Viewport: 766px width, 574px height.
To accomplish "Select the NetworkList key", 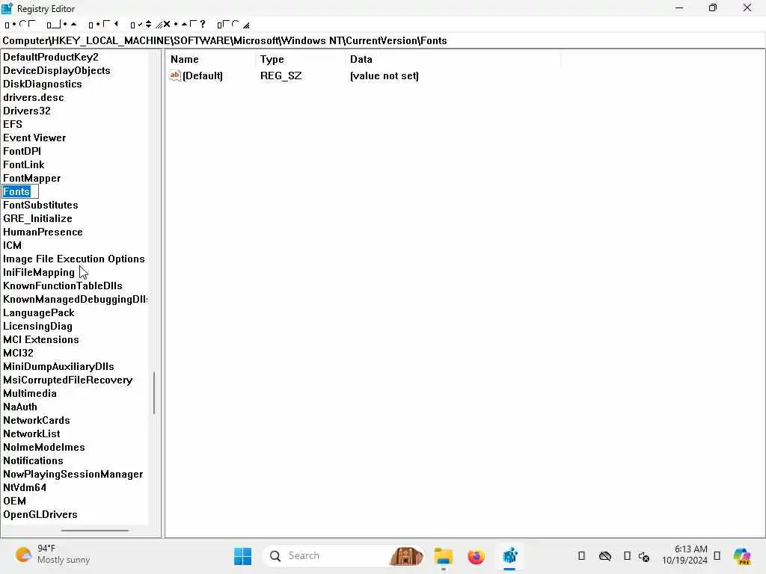I will (31, 433).
